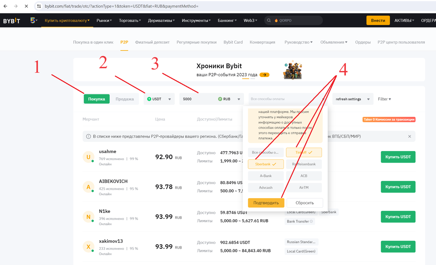Go to Фиатный депозит tab
Screen dimensions: 436x265
click(x=152, y=42)
